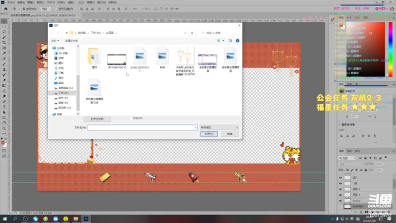This screenshot has width=396, height=223.
Task: Select the Hand tool
Action: [x=4, y=123]
